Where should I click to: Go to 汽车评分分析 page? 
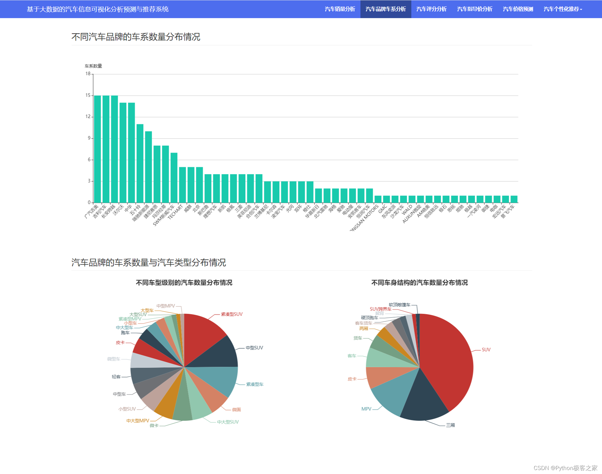(431, 9)
